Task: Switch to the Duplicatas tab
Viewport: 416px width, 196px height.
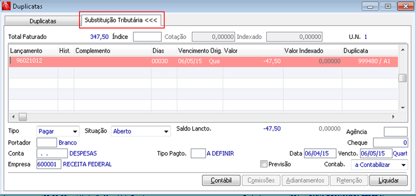Action: [x=43, y=21]
